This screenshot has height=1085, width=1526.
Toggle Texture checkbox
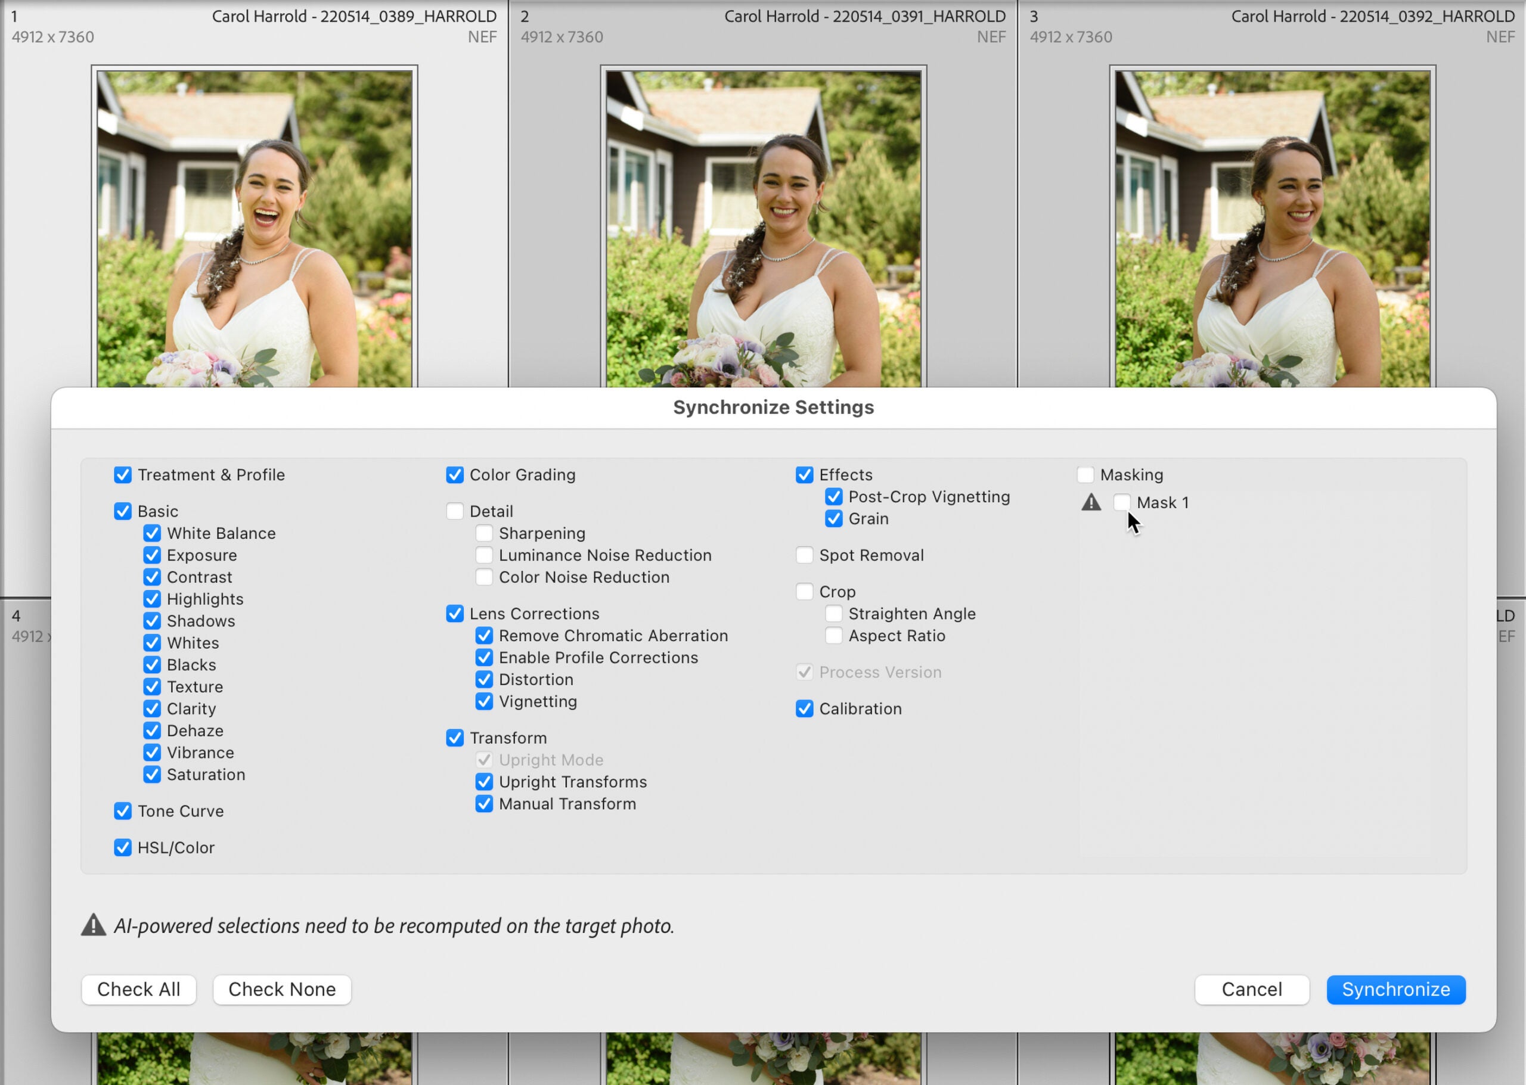pyautogui.click(x=153, y=688)
